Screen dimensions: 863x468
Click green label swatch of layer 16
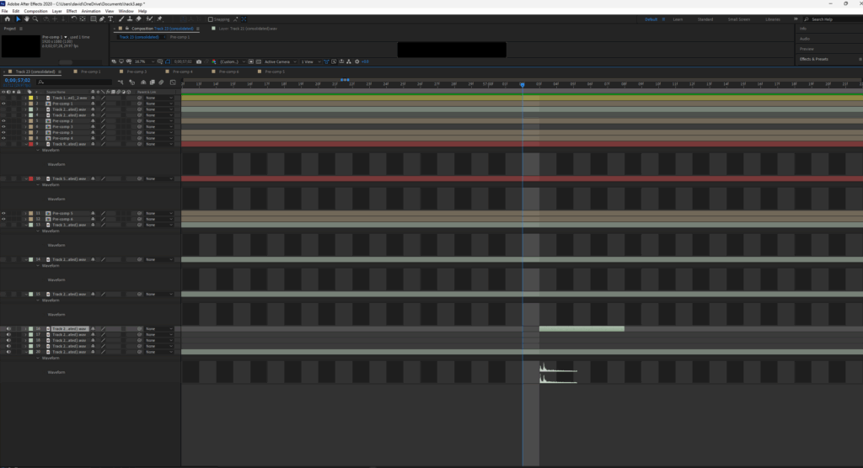[31, 329]
